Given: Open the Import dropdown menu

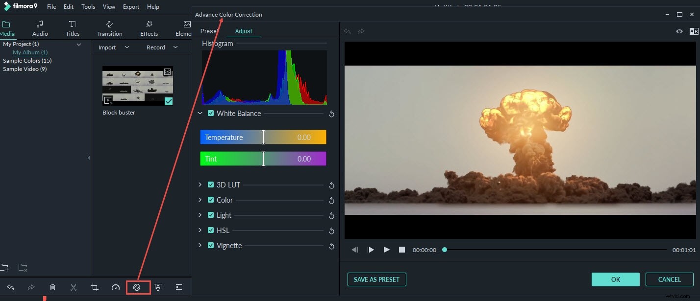Looking at the screenshot, I should (x=127, y=47).
